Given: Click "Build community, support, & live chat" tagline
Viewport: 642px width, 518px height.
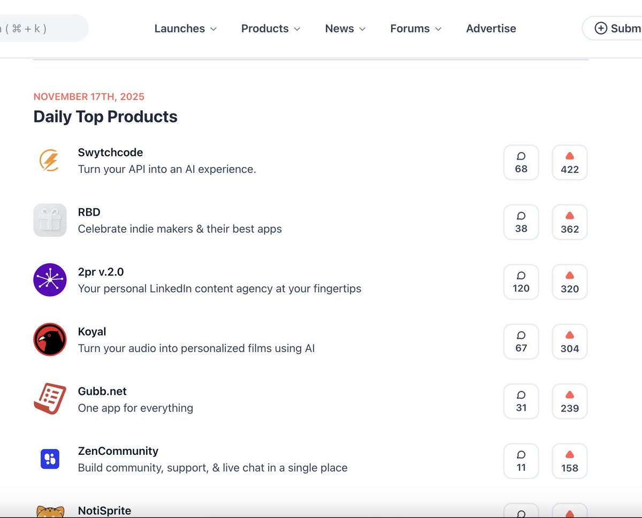Looking at the screenshot, I should coord(213,468).
